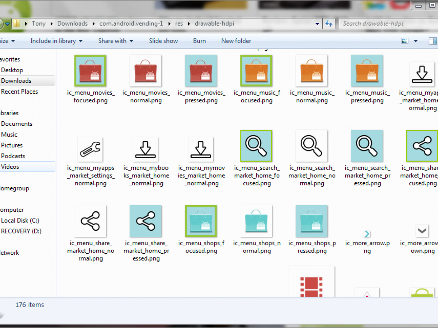Click the Burn toolbar button

click(199, 41)
